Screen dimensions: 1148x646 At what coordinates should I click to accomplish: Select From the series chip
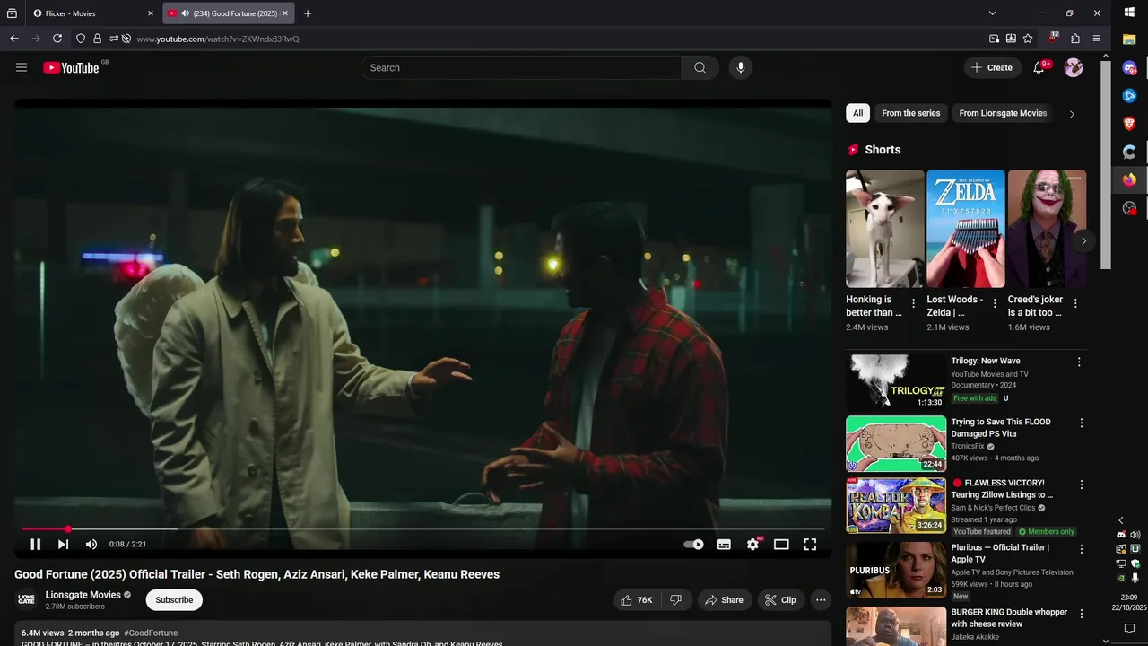pos(911,113)
